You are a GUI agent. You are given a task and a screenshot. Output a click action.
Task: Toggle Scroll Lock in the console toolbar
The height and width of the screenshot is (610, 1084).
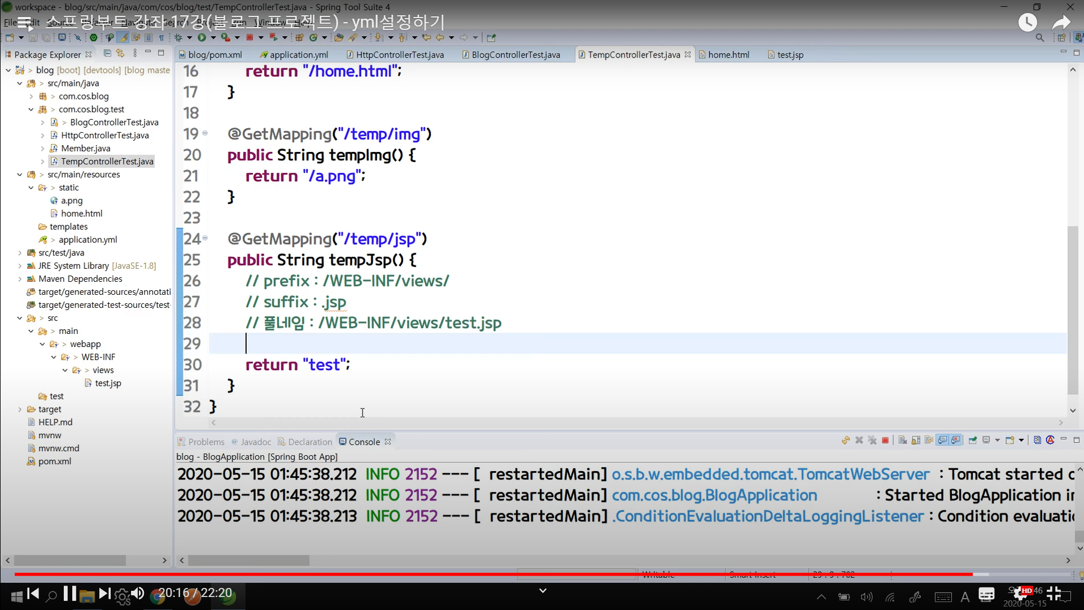(x=916, y=441)
